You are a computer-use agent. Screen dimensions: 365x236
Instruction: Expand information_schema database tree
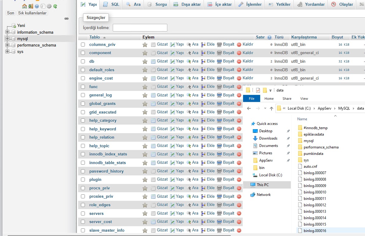[7, 32]
